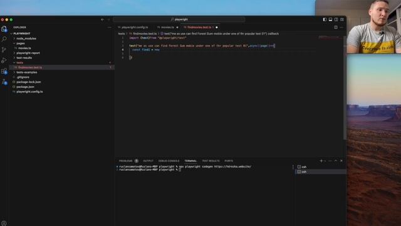401x226 pixels.
Task: Collapse the tests folder
Action: click(x=19, y=63)
